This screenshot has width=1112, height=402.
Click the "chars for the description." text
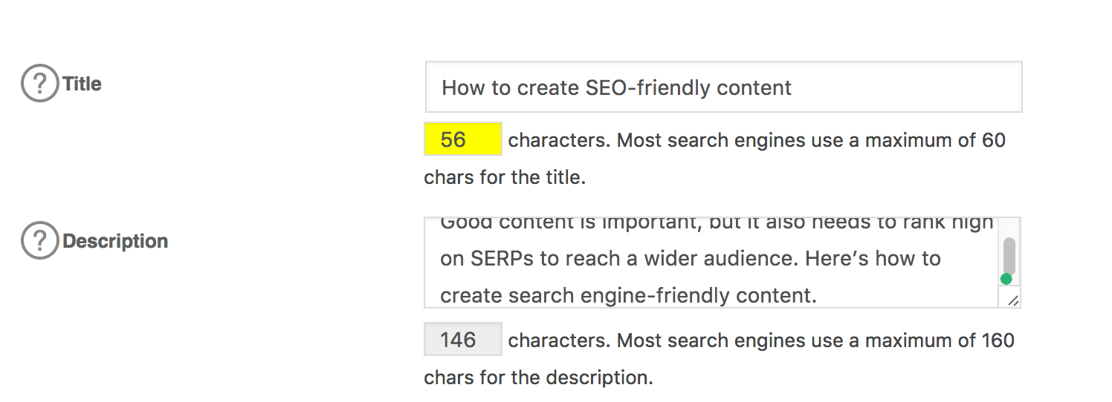point(538,378)
